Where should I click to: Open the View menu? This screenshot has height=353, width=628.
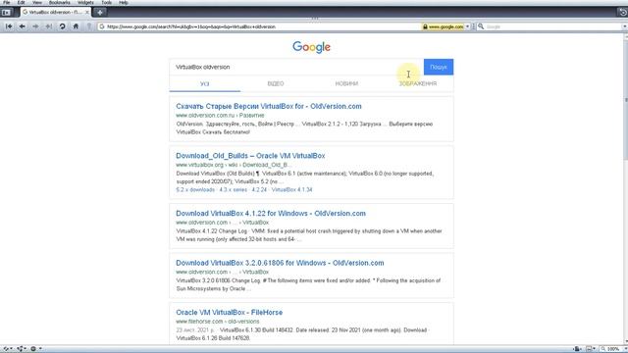point(37,2)
